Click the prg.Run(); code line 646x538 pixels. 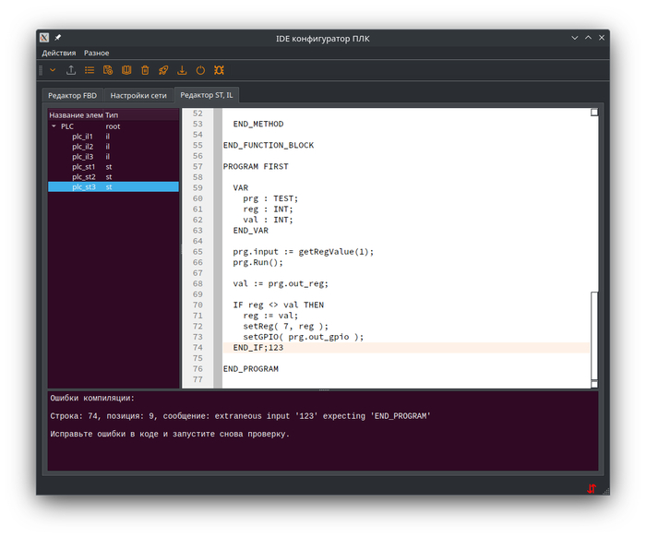[x=257, y=262]
